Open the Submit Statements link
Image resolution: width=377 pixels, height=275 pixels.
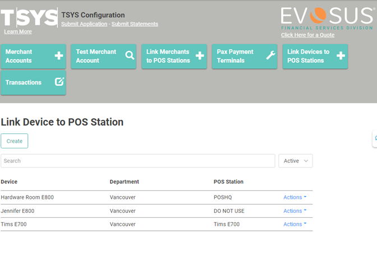[135, 24]
